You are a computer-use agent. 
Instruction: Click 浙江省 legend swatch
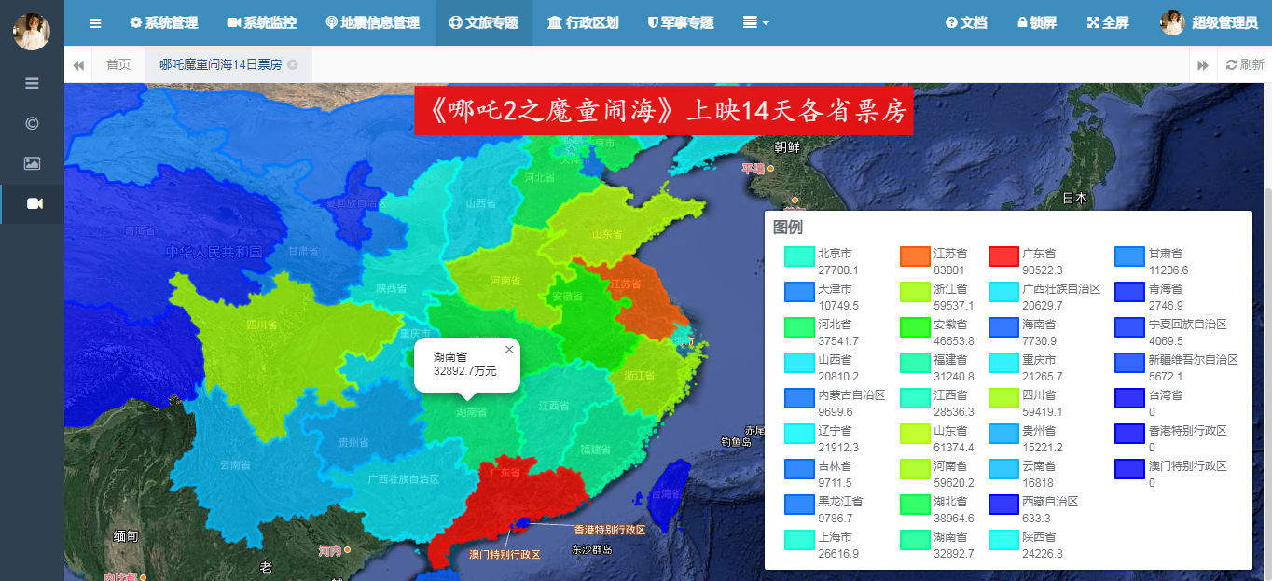click(x=915, y=292)
